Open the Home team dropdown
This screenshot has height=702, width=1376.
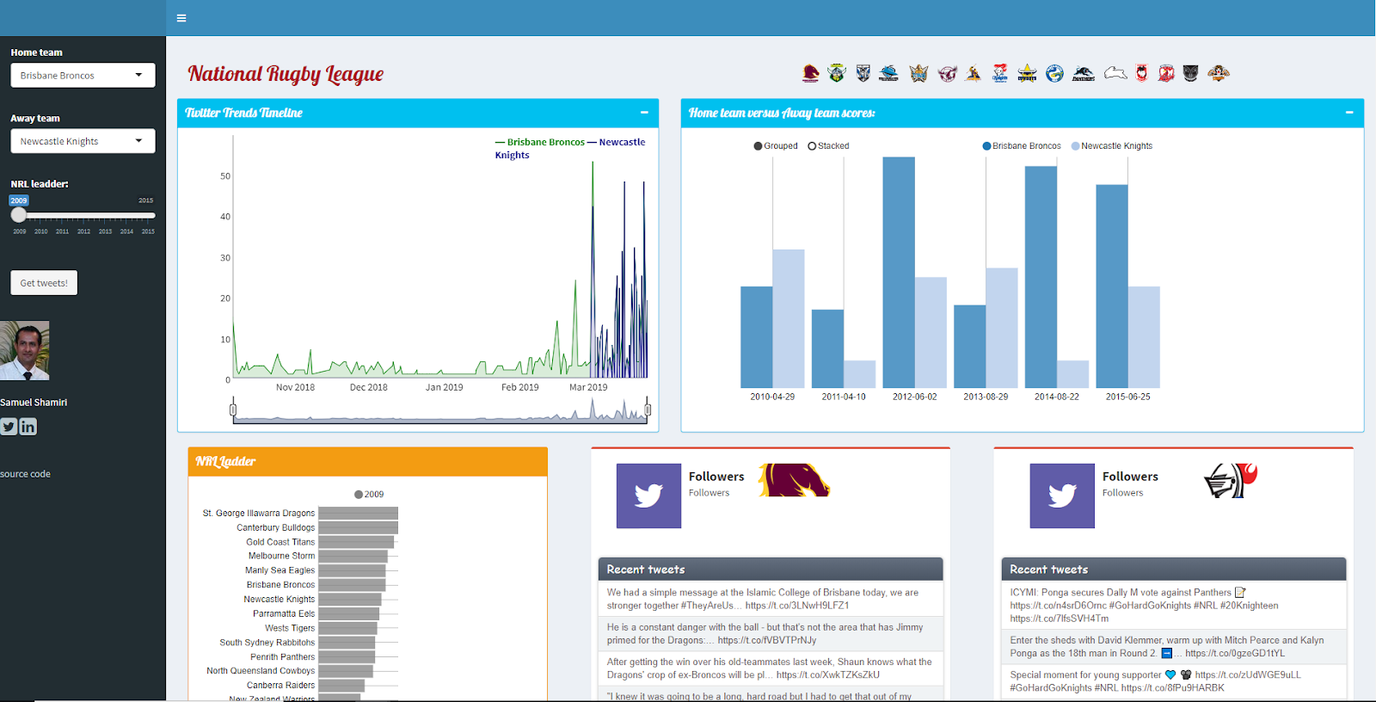click(83, 76)
